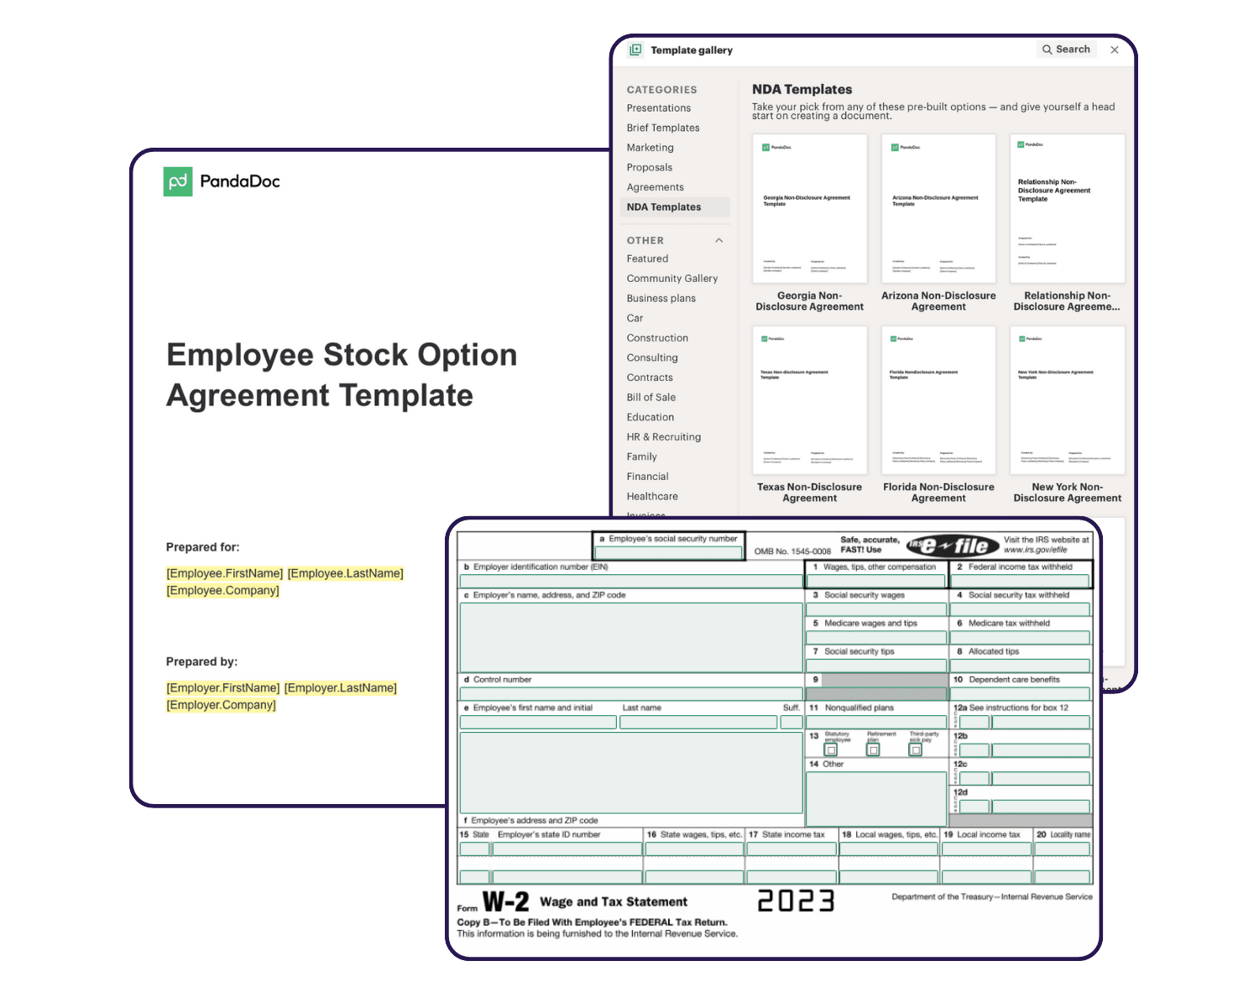The height and width of the screenshot is (987, 1259).
Task: Close the Template gallery panel
Action: (1115, 50)
